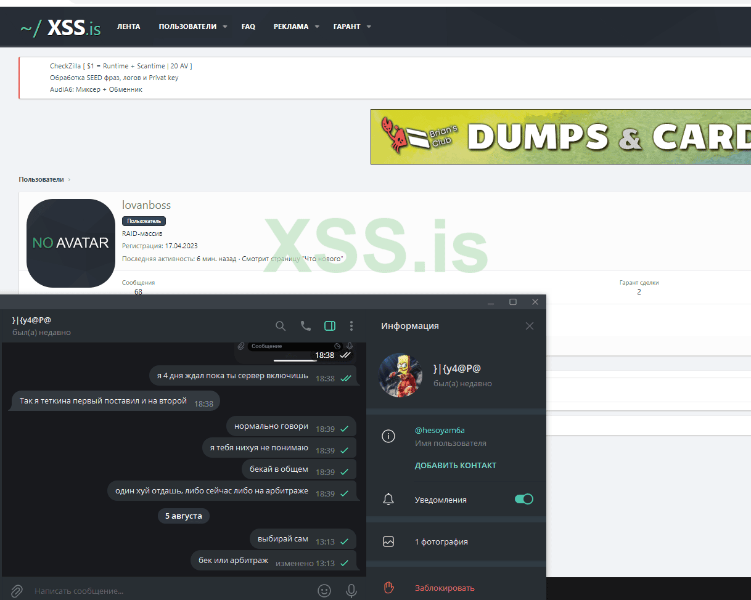The height and width of the screenshot is (600, 751).
Task: Toggle the Telegram info side panel
Action: point(330,326)
